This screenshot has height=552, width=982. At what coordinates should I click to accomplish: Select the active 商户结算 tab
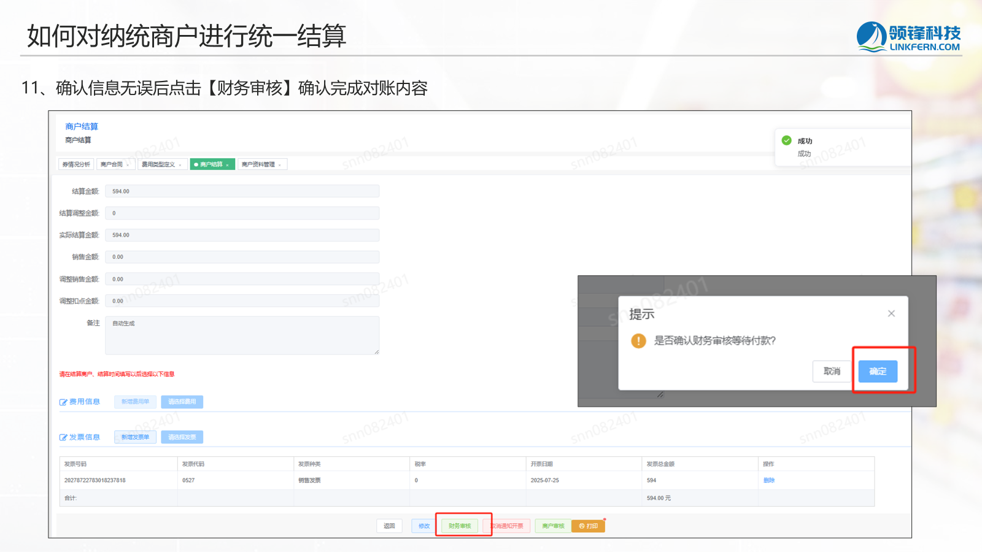point(212,164)
